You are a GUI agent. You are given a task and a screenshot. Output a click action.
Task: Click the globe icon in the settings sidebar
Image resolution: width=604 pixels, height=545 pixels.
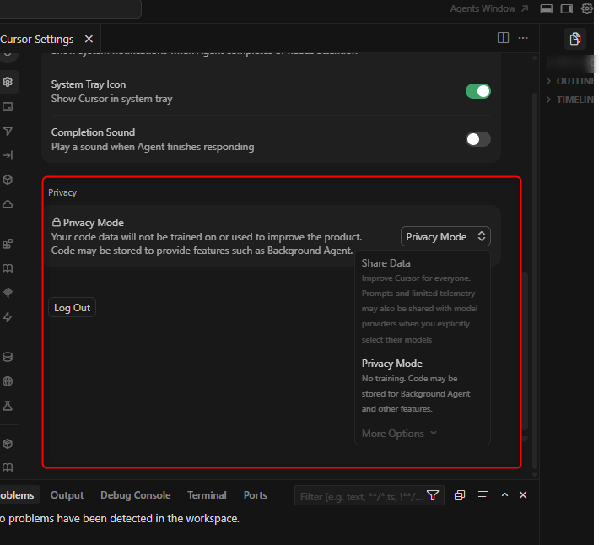8,381
